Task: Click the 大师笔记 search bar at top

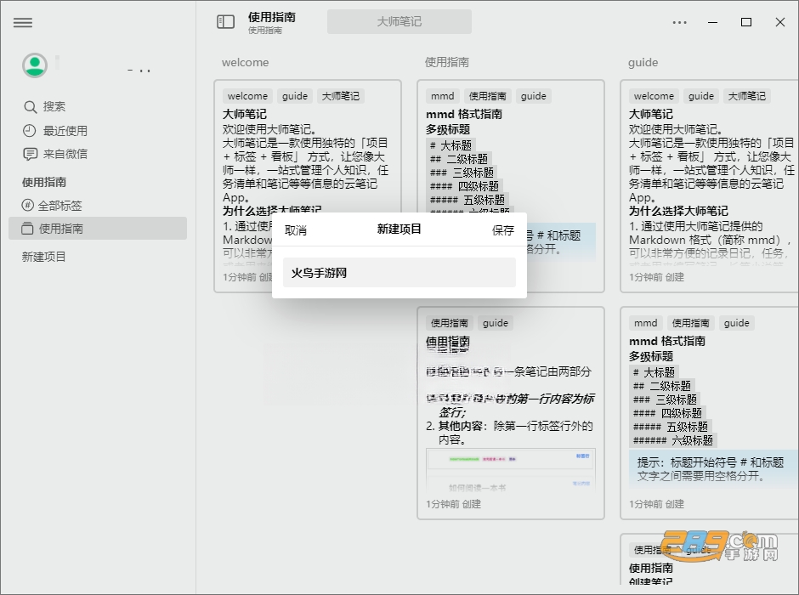Action: 399,21
